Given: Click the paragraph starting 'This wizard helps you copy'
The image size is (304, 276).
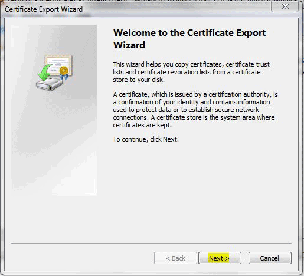Looking at the screenshot, I should tap(191, 72).
